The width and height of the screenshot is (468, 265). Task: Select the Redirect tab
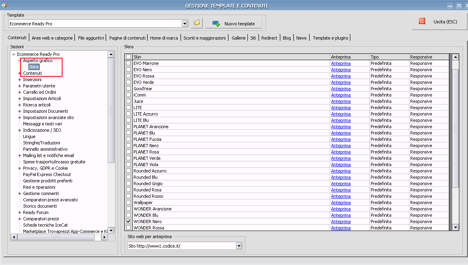pos(269,38)
